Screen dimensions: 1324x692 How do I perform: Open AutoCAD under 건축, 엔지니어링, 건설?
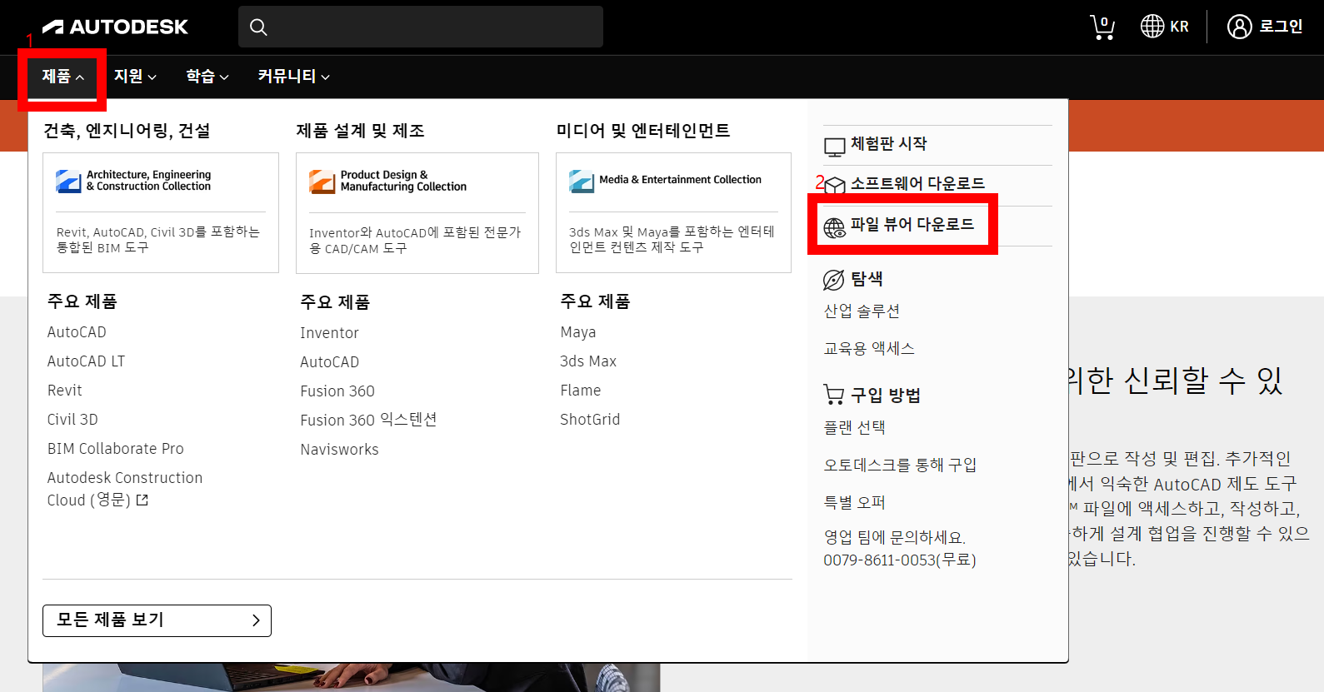point(77,332)
